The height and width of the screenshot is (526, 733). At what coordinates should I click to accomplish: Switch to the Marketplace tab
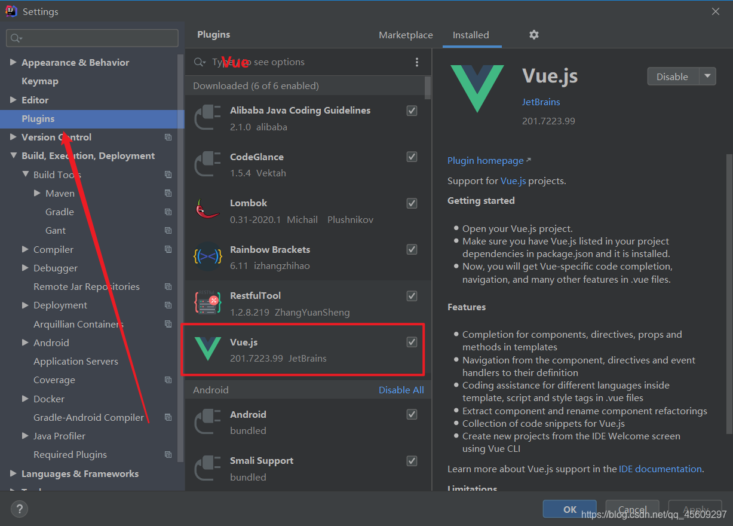click(406, 35)
